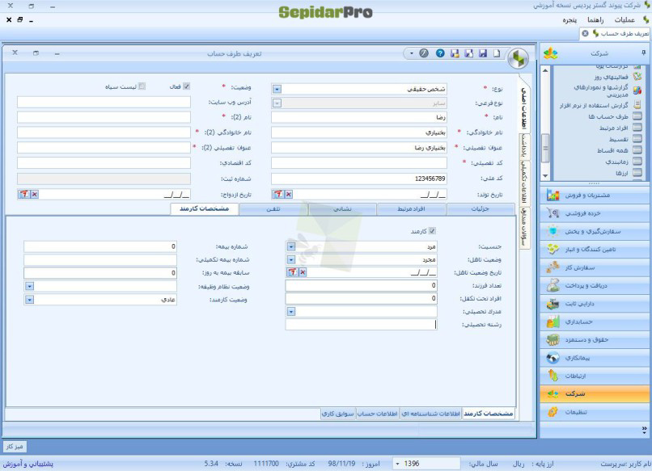Screen dimensions: 652x471
Task: Click the میز کار button
Action: (x=15, y=447)
